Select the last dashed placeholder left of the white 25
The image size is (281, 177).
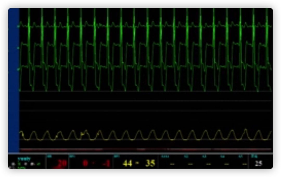tap(244, 164)
